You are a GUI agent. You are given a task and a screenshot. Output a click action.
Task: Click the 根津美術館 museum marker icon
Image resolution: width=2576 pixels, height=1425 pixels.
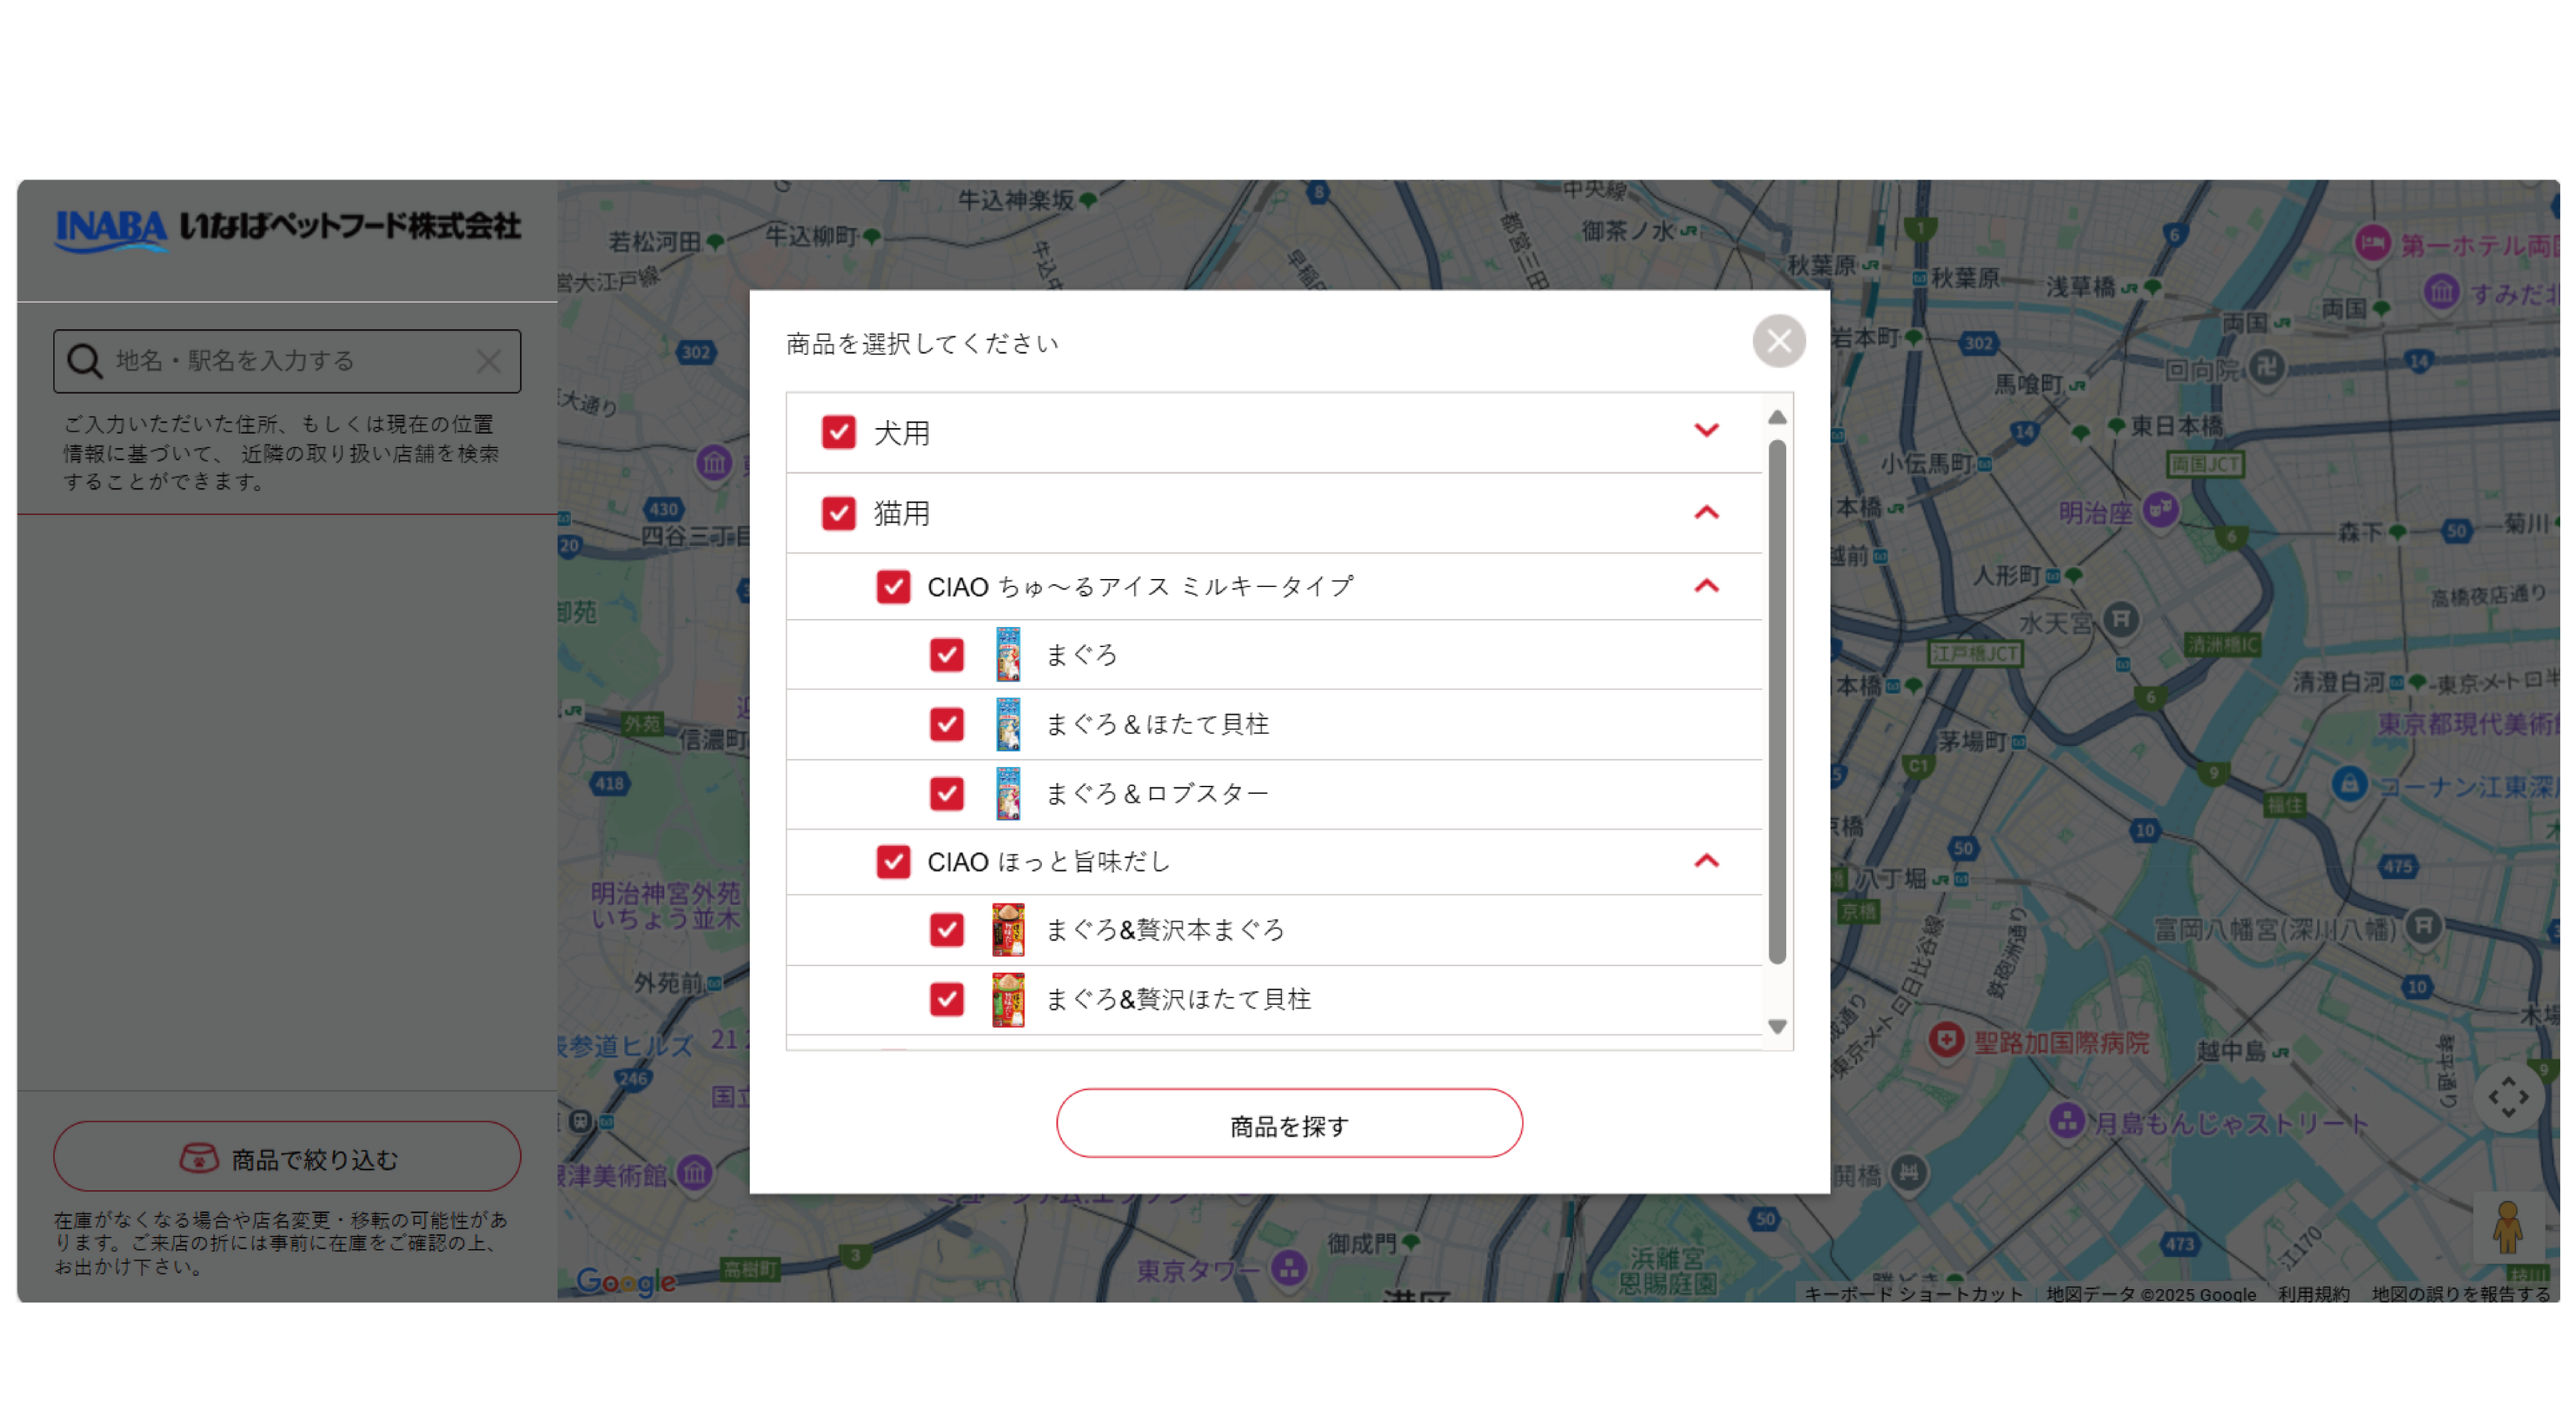pyautogui.click(x=695, y=1171)
